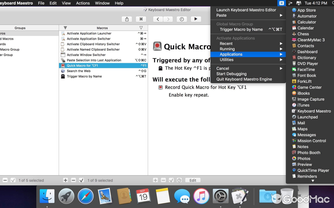Click the recorder icon beside Quick Macro

coord(63,66)
